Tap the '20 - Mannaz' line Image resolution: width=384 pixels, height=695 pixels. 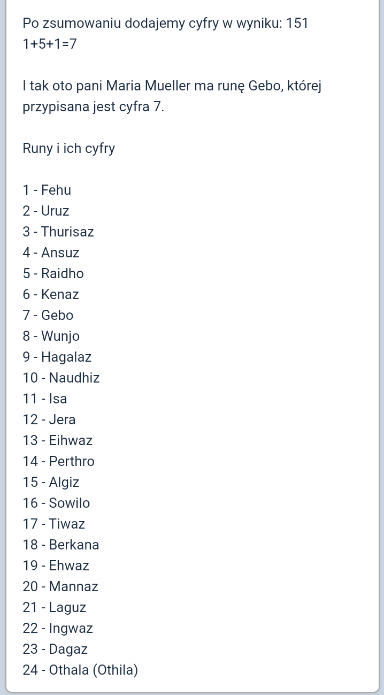click(60, 586)
